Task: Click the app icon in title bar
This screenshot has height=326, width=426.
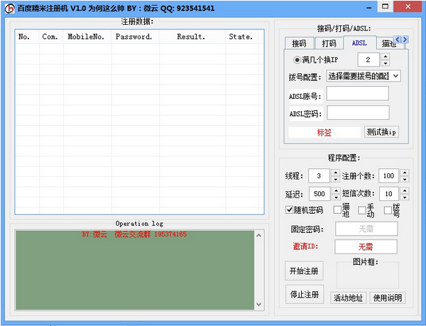Action: coord(9,7)
